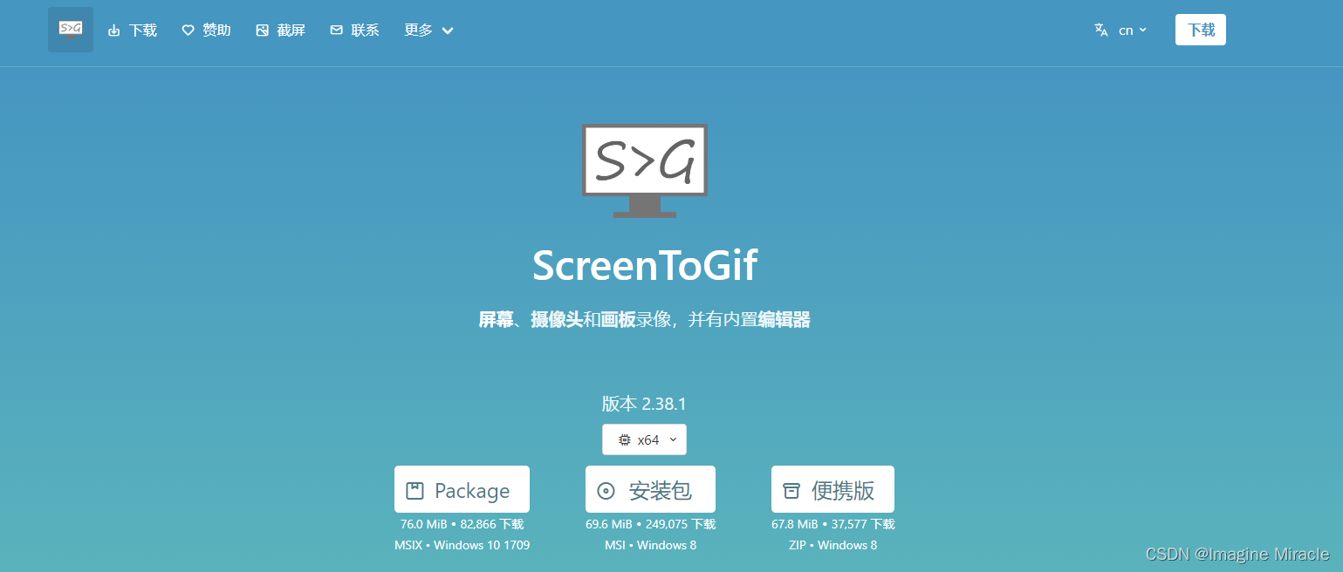The height and width of the screenshot is (572, 1343).
Task: Open the 下载 nav menu item
Action: point(133,31)
